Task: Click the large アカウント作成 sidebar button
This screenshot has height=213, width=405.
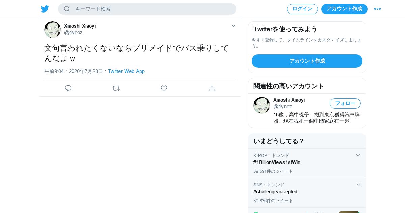Action: [x=307, y=61]
